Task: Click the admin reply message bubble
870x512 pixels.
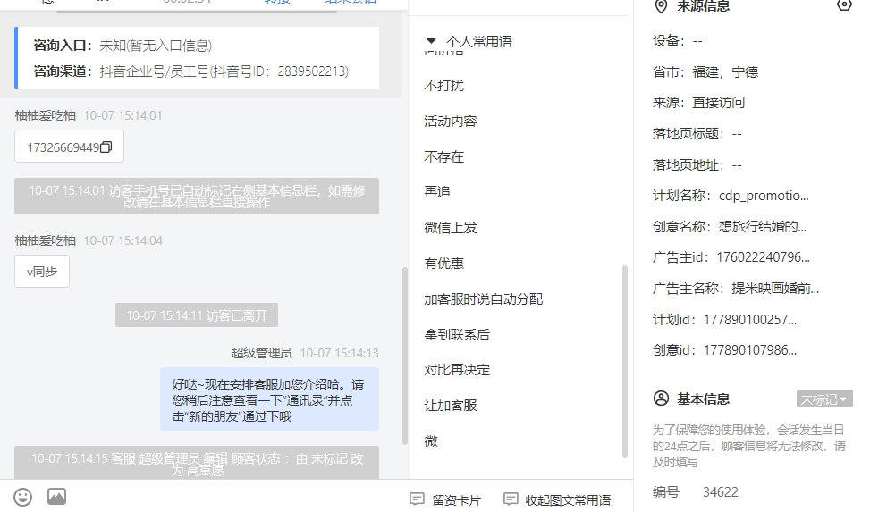Action: click(x=270, y=399)
